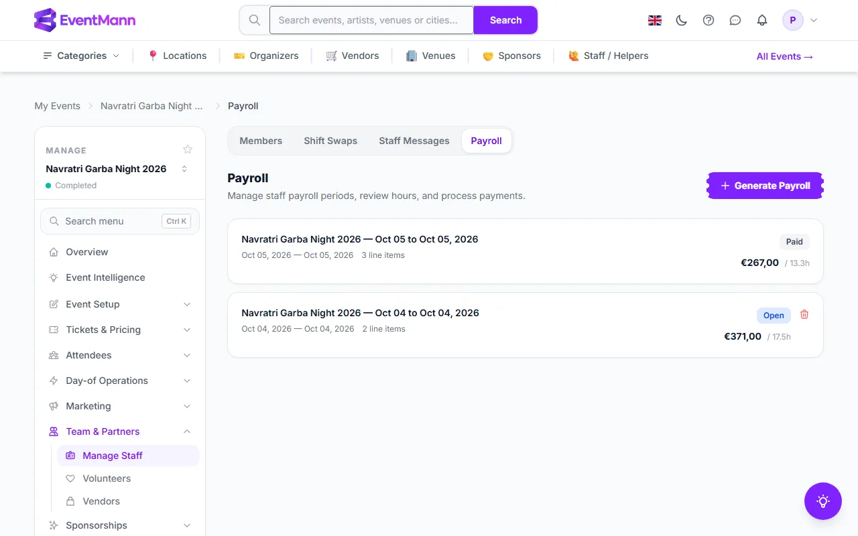Focus the Search menu field
Image resolution: width=858 pixels, height=536 pixels.
120,221
